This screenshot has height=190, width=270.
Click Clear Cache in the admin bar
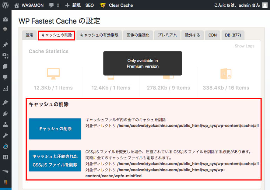click(121, 5)
